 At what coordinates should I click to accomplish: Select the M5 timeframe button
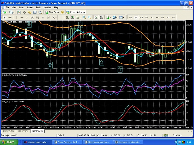pos(136,17)
